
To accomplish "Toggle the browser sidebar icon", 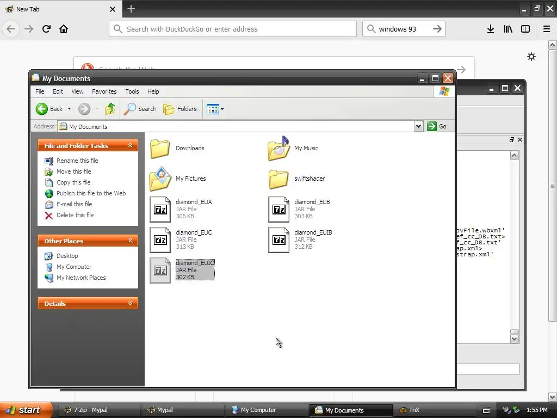I will [525, 29].
